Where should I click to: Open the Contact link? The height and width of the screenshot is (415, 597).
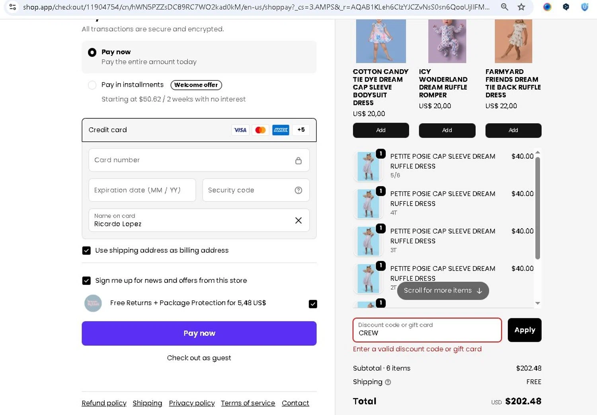click(295, 403)
